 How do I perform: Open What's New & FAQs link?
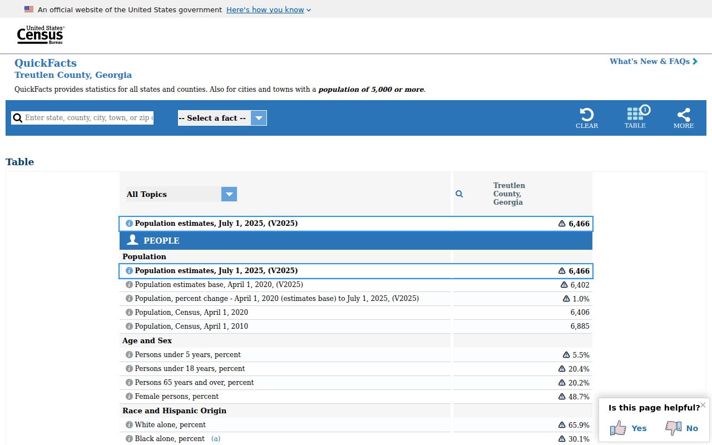tap(654, 61)
